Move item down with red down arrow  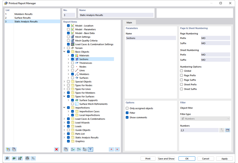[x=117, y=150]
